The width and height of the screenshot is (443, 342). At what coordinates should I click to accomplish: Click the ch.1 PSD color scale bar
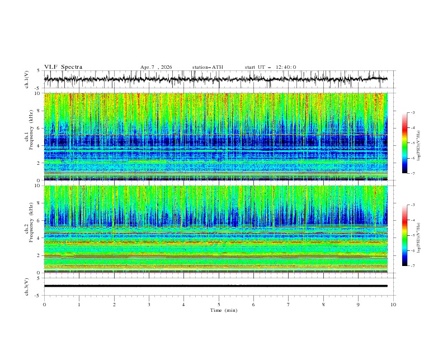click(x=404, y=143)
